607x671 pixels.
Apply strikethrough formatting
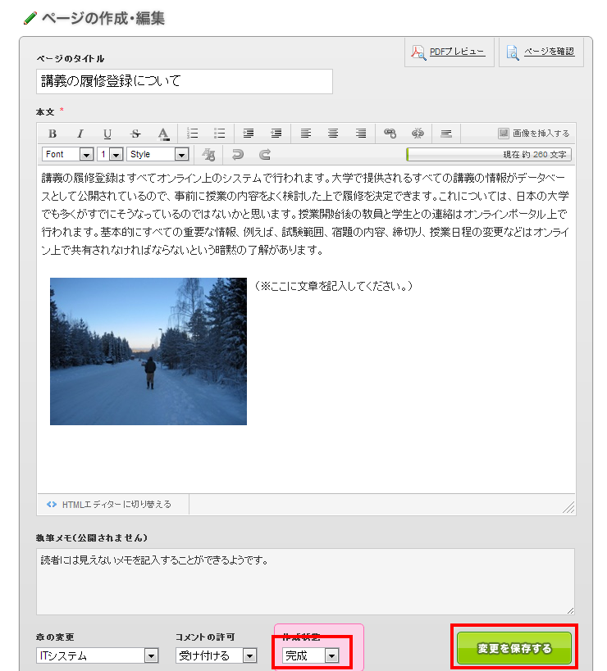click(135, 134)
